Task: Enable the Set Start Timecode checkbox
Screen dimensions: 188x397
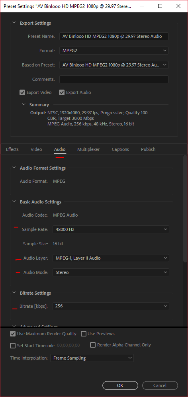Action: tap(13, 345)
